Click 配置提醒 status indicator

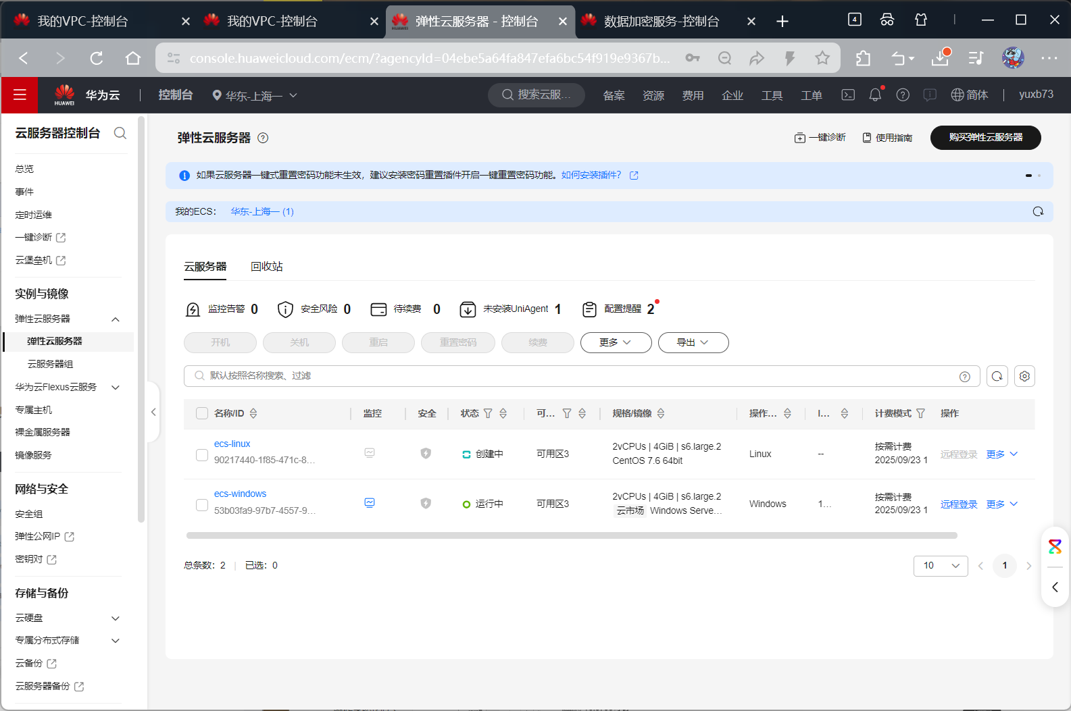click(x=619, y=309)
